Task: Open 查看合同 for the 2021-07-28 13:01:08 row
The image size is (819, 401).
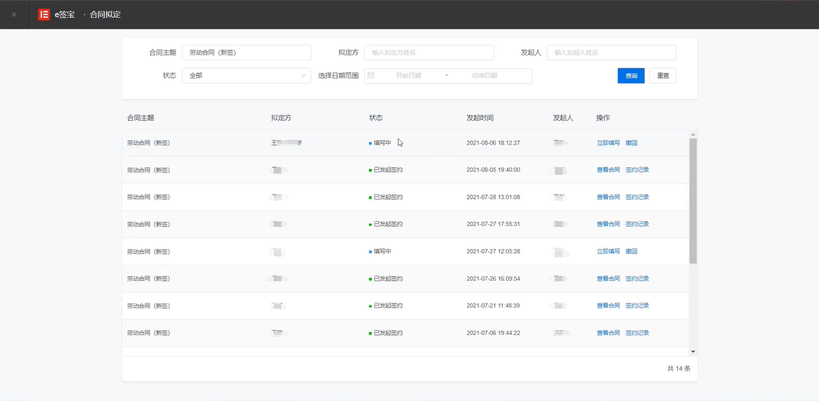Action: (x=608, y=197)
